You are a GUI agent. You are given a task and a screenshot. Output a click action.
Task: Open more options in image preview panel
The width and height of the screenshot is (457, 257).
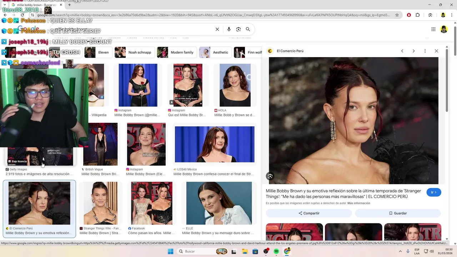(x=425, y=51)
